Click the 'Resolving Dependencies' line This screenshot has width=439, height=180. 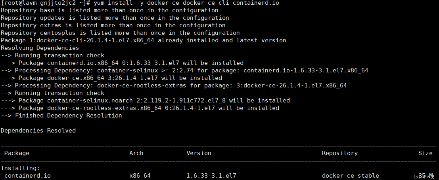click(x=40, y=48)
